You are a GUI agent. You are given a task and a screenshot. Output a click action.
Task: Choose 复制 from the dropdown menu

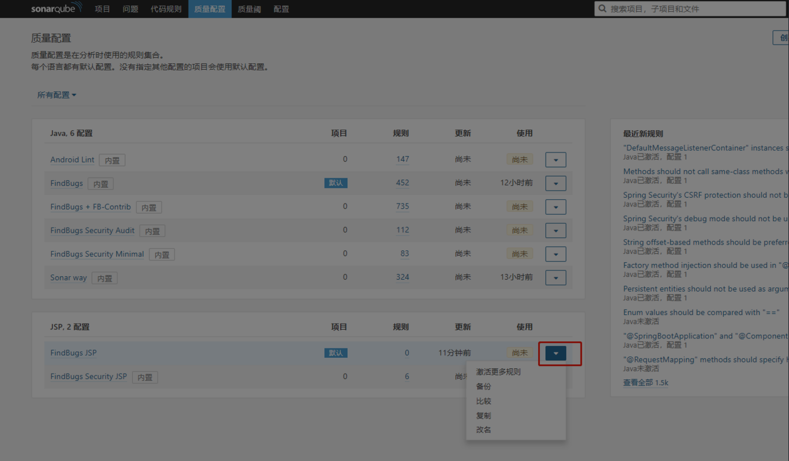[x=484, y=415]
